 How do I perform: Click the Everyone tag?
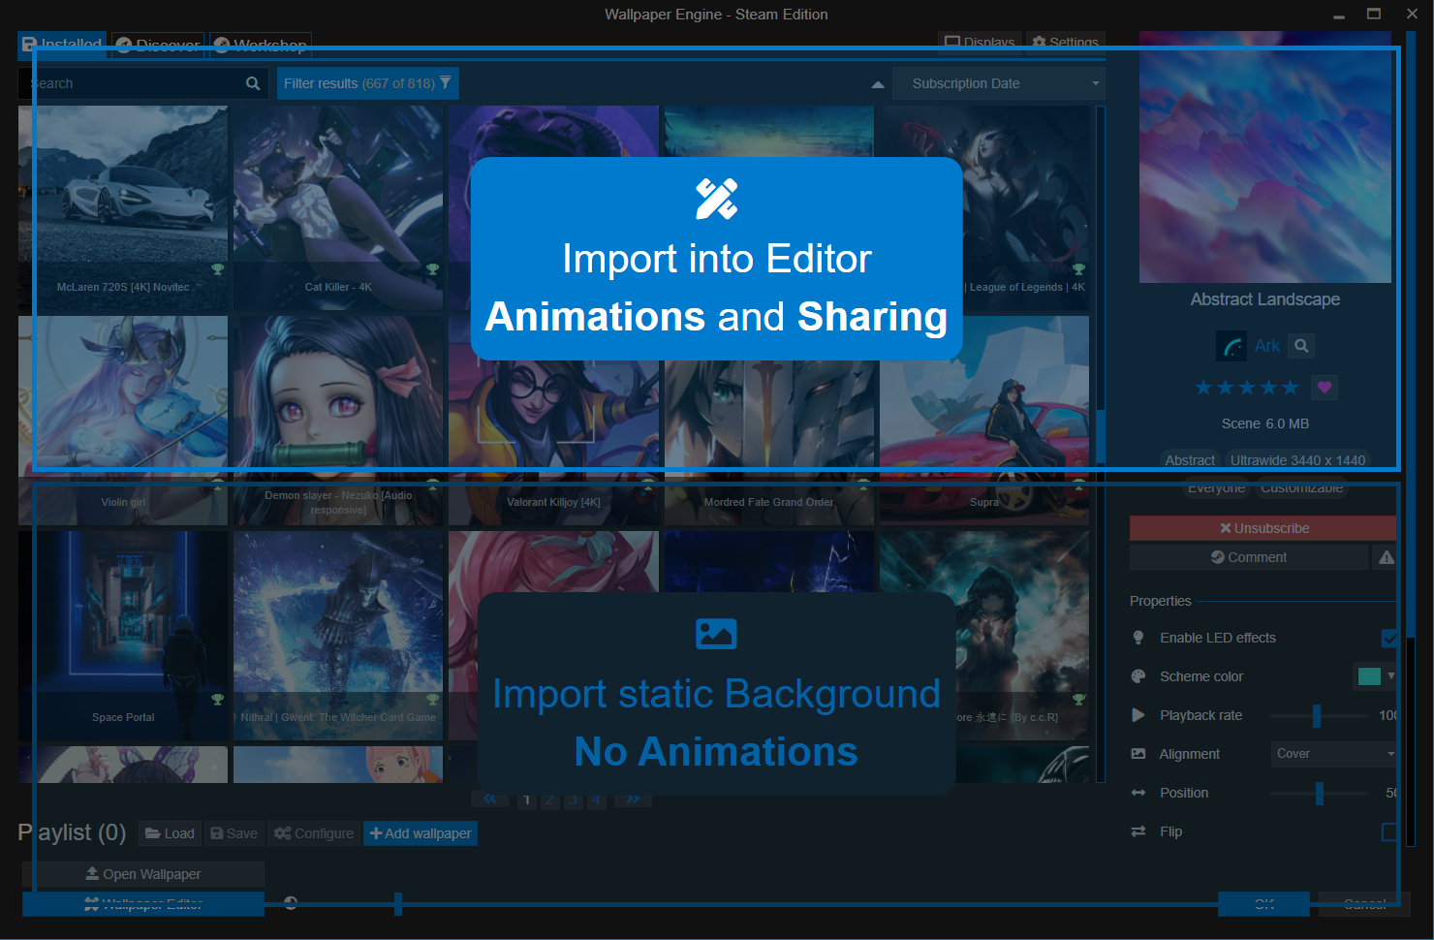(x=1216, y=487)
